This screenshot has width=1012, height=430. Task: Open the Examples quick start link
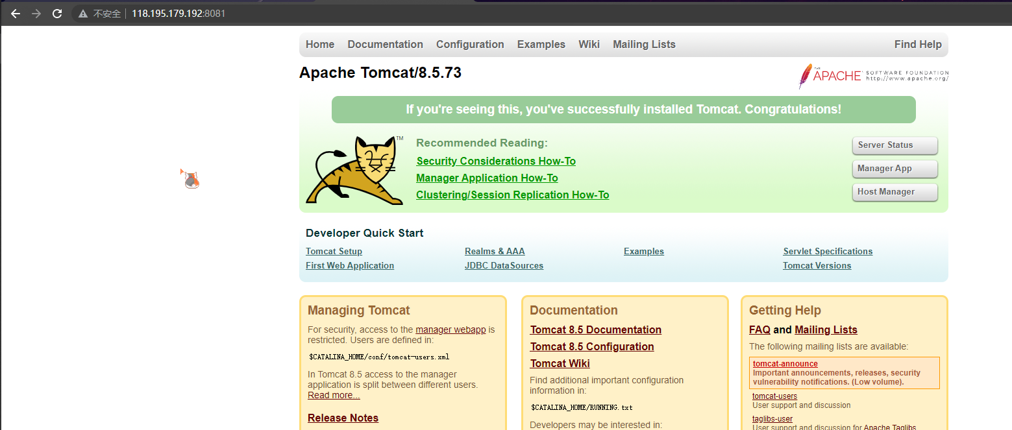(x=644, y=252)
